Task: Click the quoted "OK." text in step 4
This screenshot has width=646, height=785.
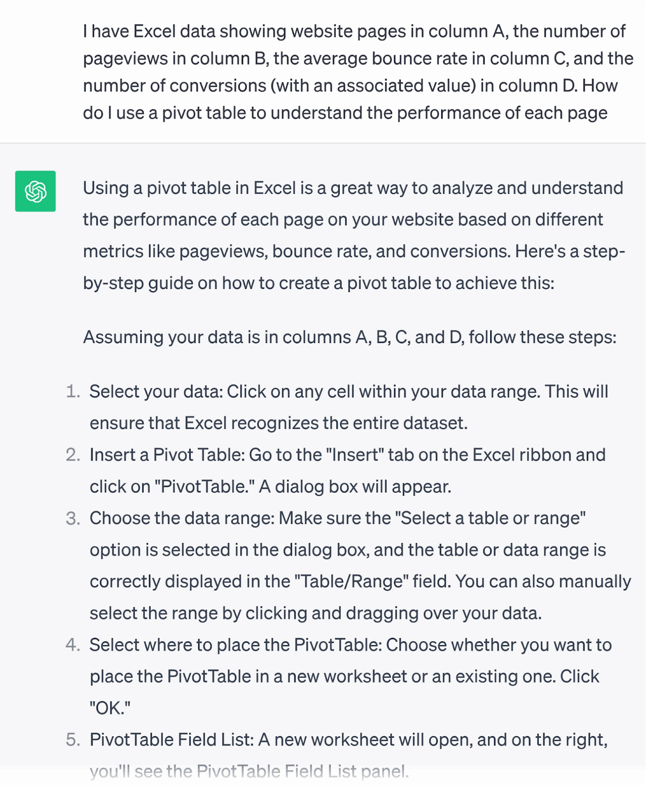Action: coord(110,708)
